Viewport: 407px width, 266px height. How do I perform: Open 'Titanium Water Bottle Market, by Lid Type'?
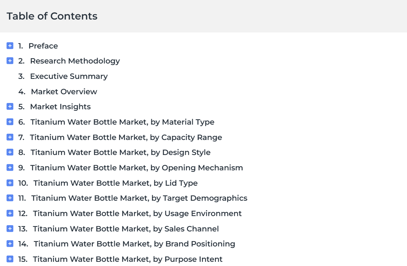tap(115, 183)
